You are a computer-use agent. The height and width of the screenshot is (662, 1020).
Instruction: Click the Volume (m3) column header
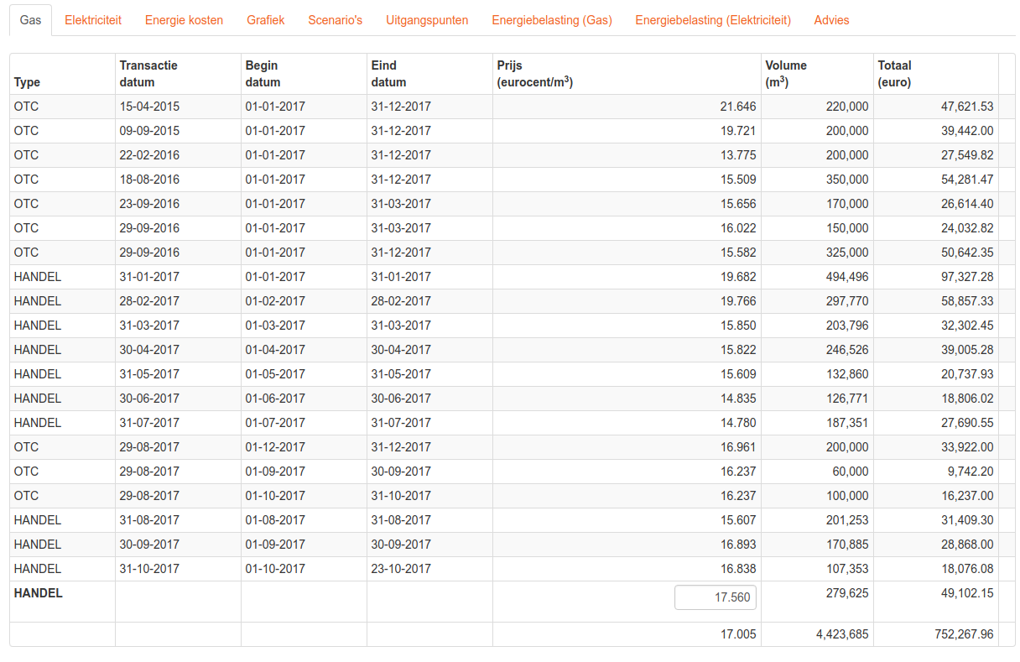tap(786, 74)
